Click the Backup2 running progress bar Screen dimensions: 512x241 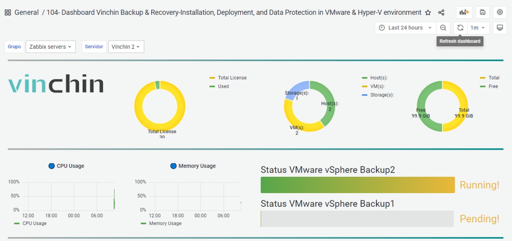point(358,185)
